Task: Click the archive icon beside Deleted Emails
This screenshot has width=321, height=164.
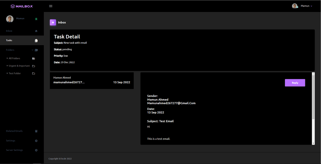Action: click(36, 131)
